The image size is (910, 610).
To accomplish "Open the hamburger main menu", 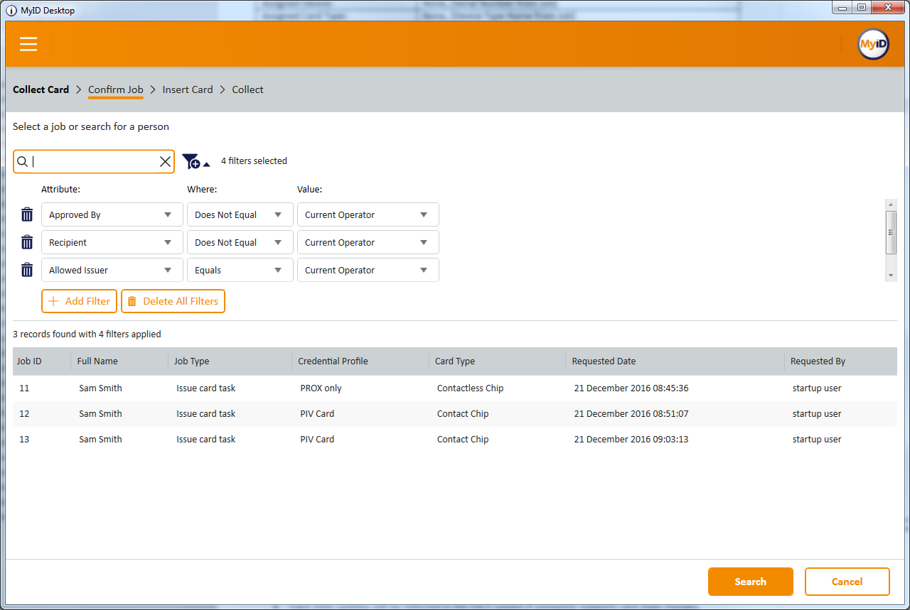I will pyautogui.click(x=28, y=44).
